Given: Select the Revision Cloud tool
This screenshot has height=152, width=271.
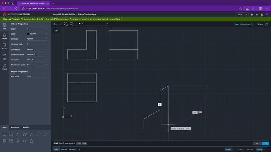Looking at the screenshot, I should click(45, 134).
